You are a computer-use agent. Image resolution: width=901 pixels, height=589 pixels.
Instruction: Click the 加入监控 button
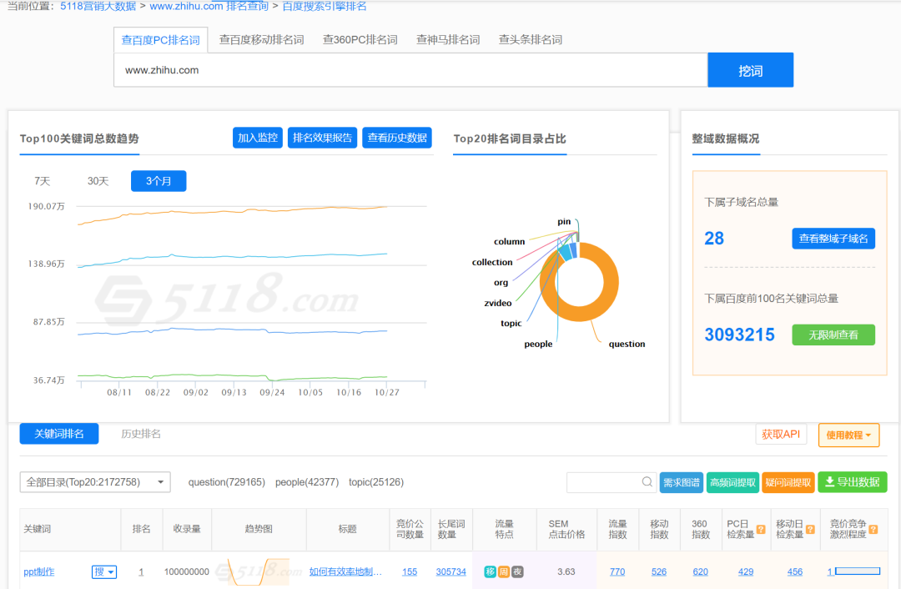(258, 138)
